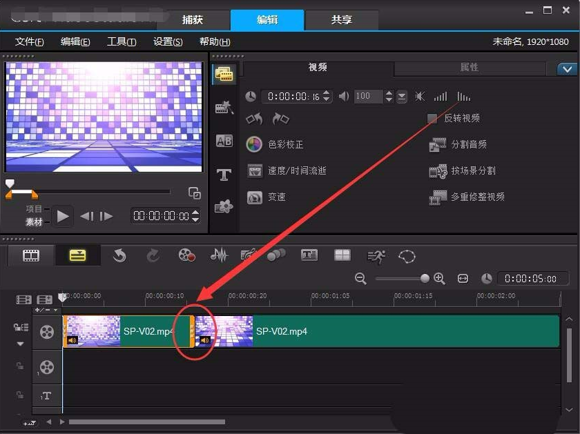Screen dimensions: 580x434
Task: Open the Title tool in the toolbar
Action: pos(309,255)
